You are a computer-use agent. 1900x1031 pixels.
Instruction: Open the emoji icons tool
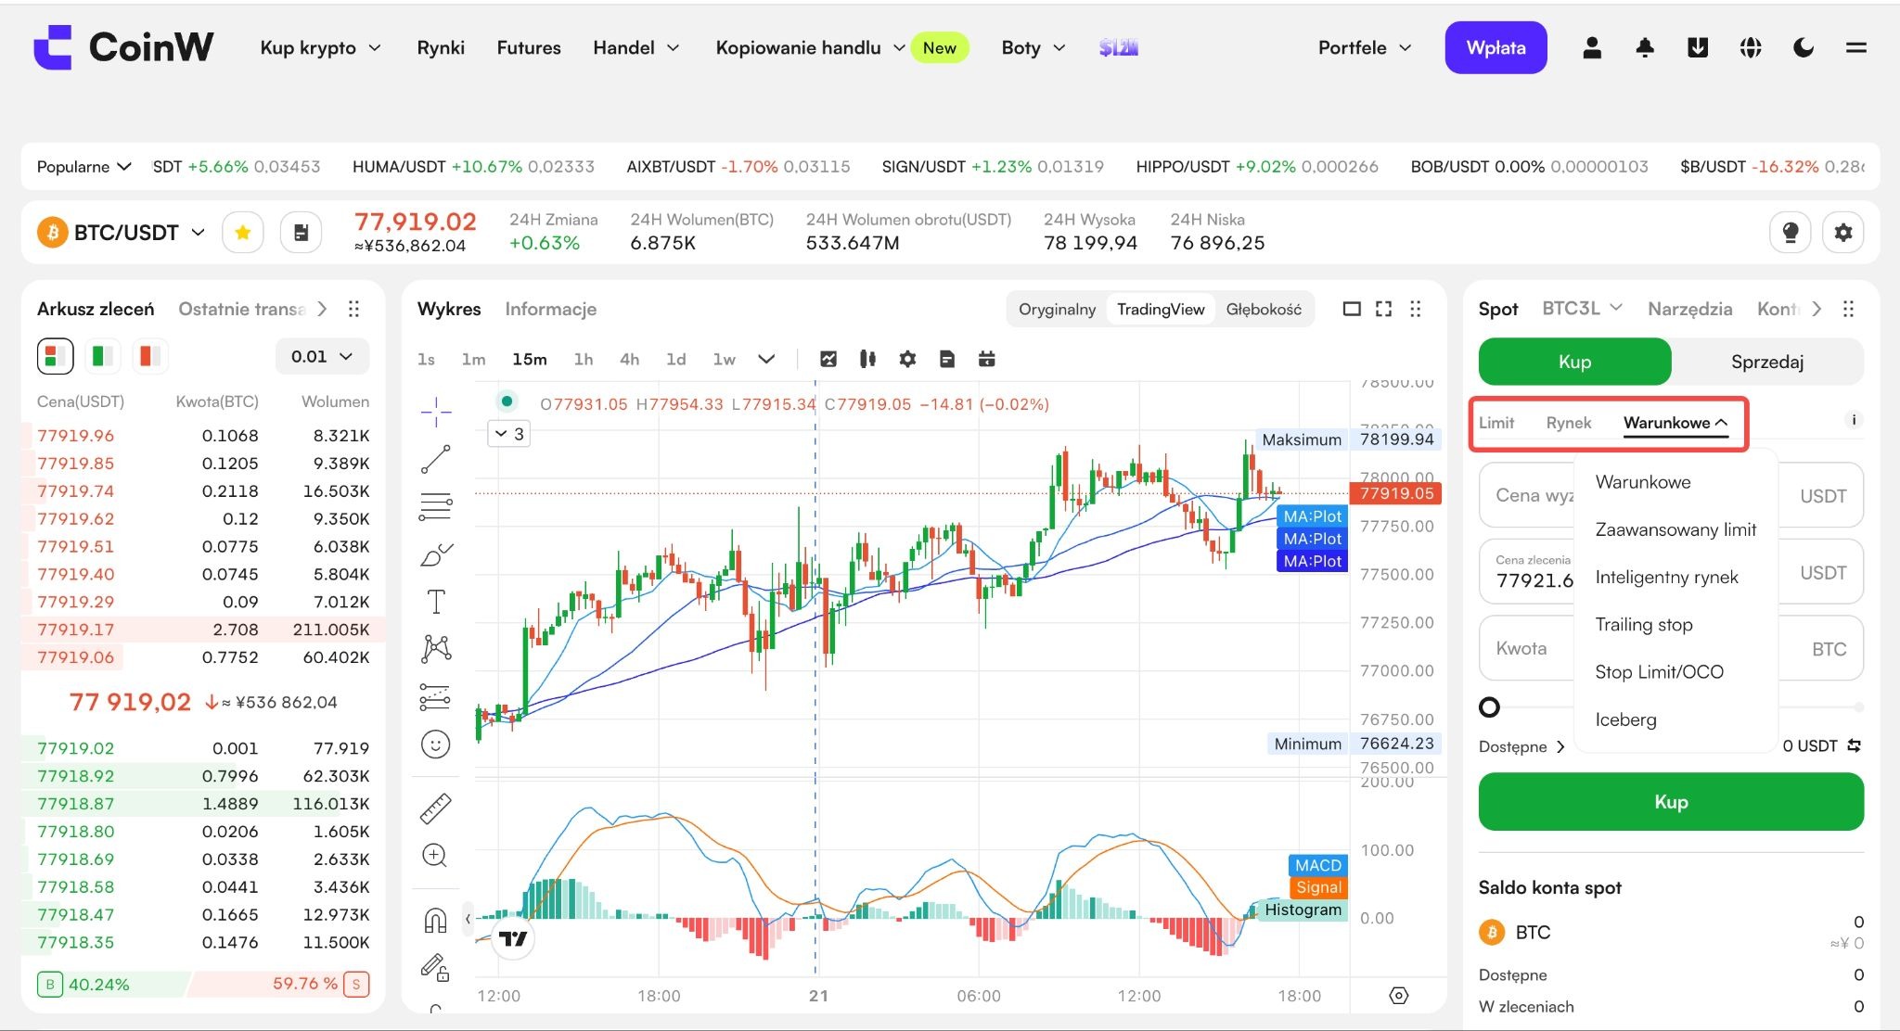(435, 745)
